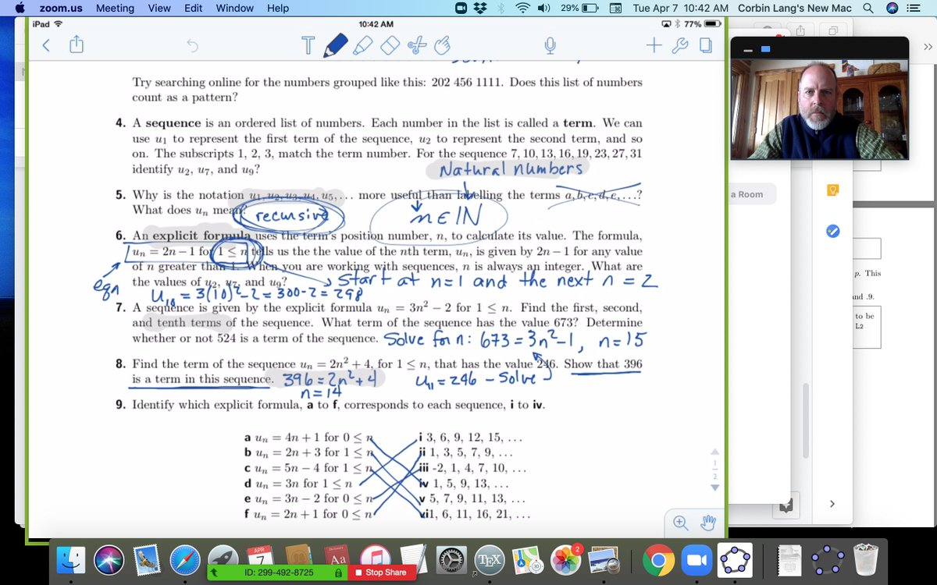This screenshot has width=937, height=585.
Task: Tap the microphone record icon
Action: [x=550, y=46]
